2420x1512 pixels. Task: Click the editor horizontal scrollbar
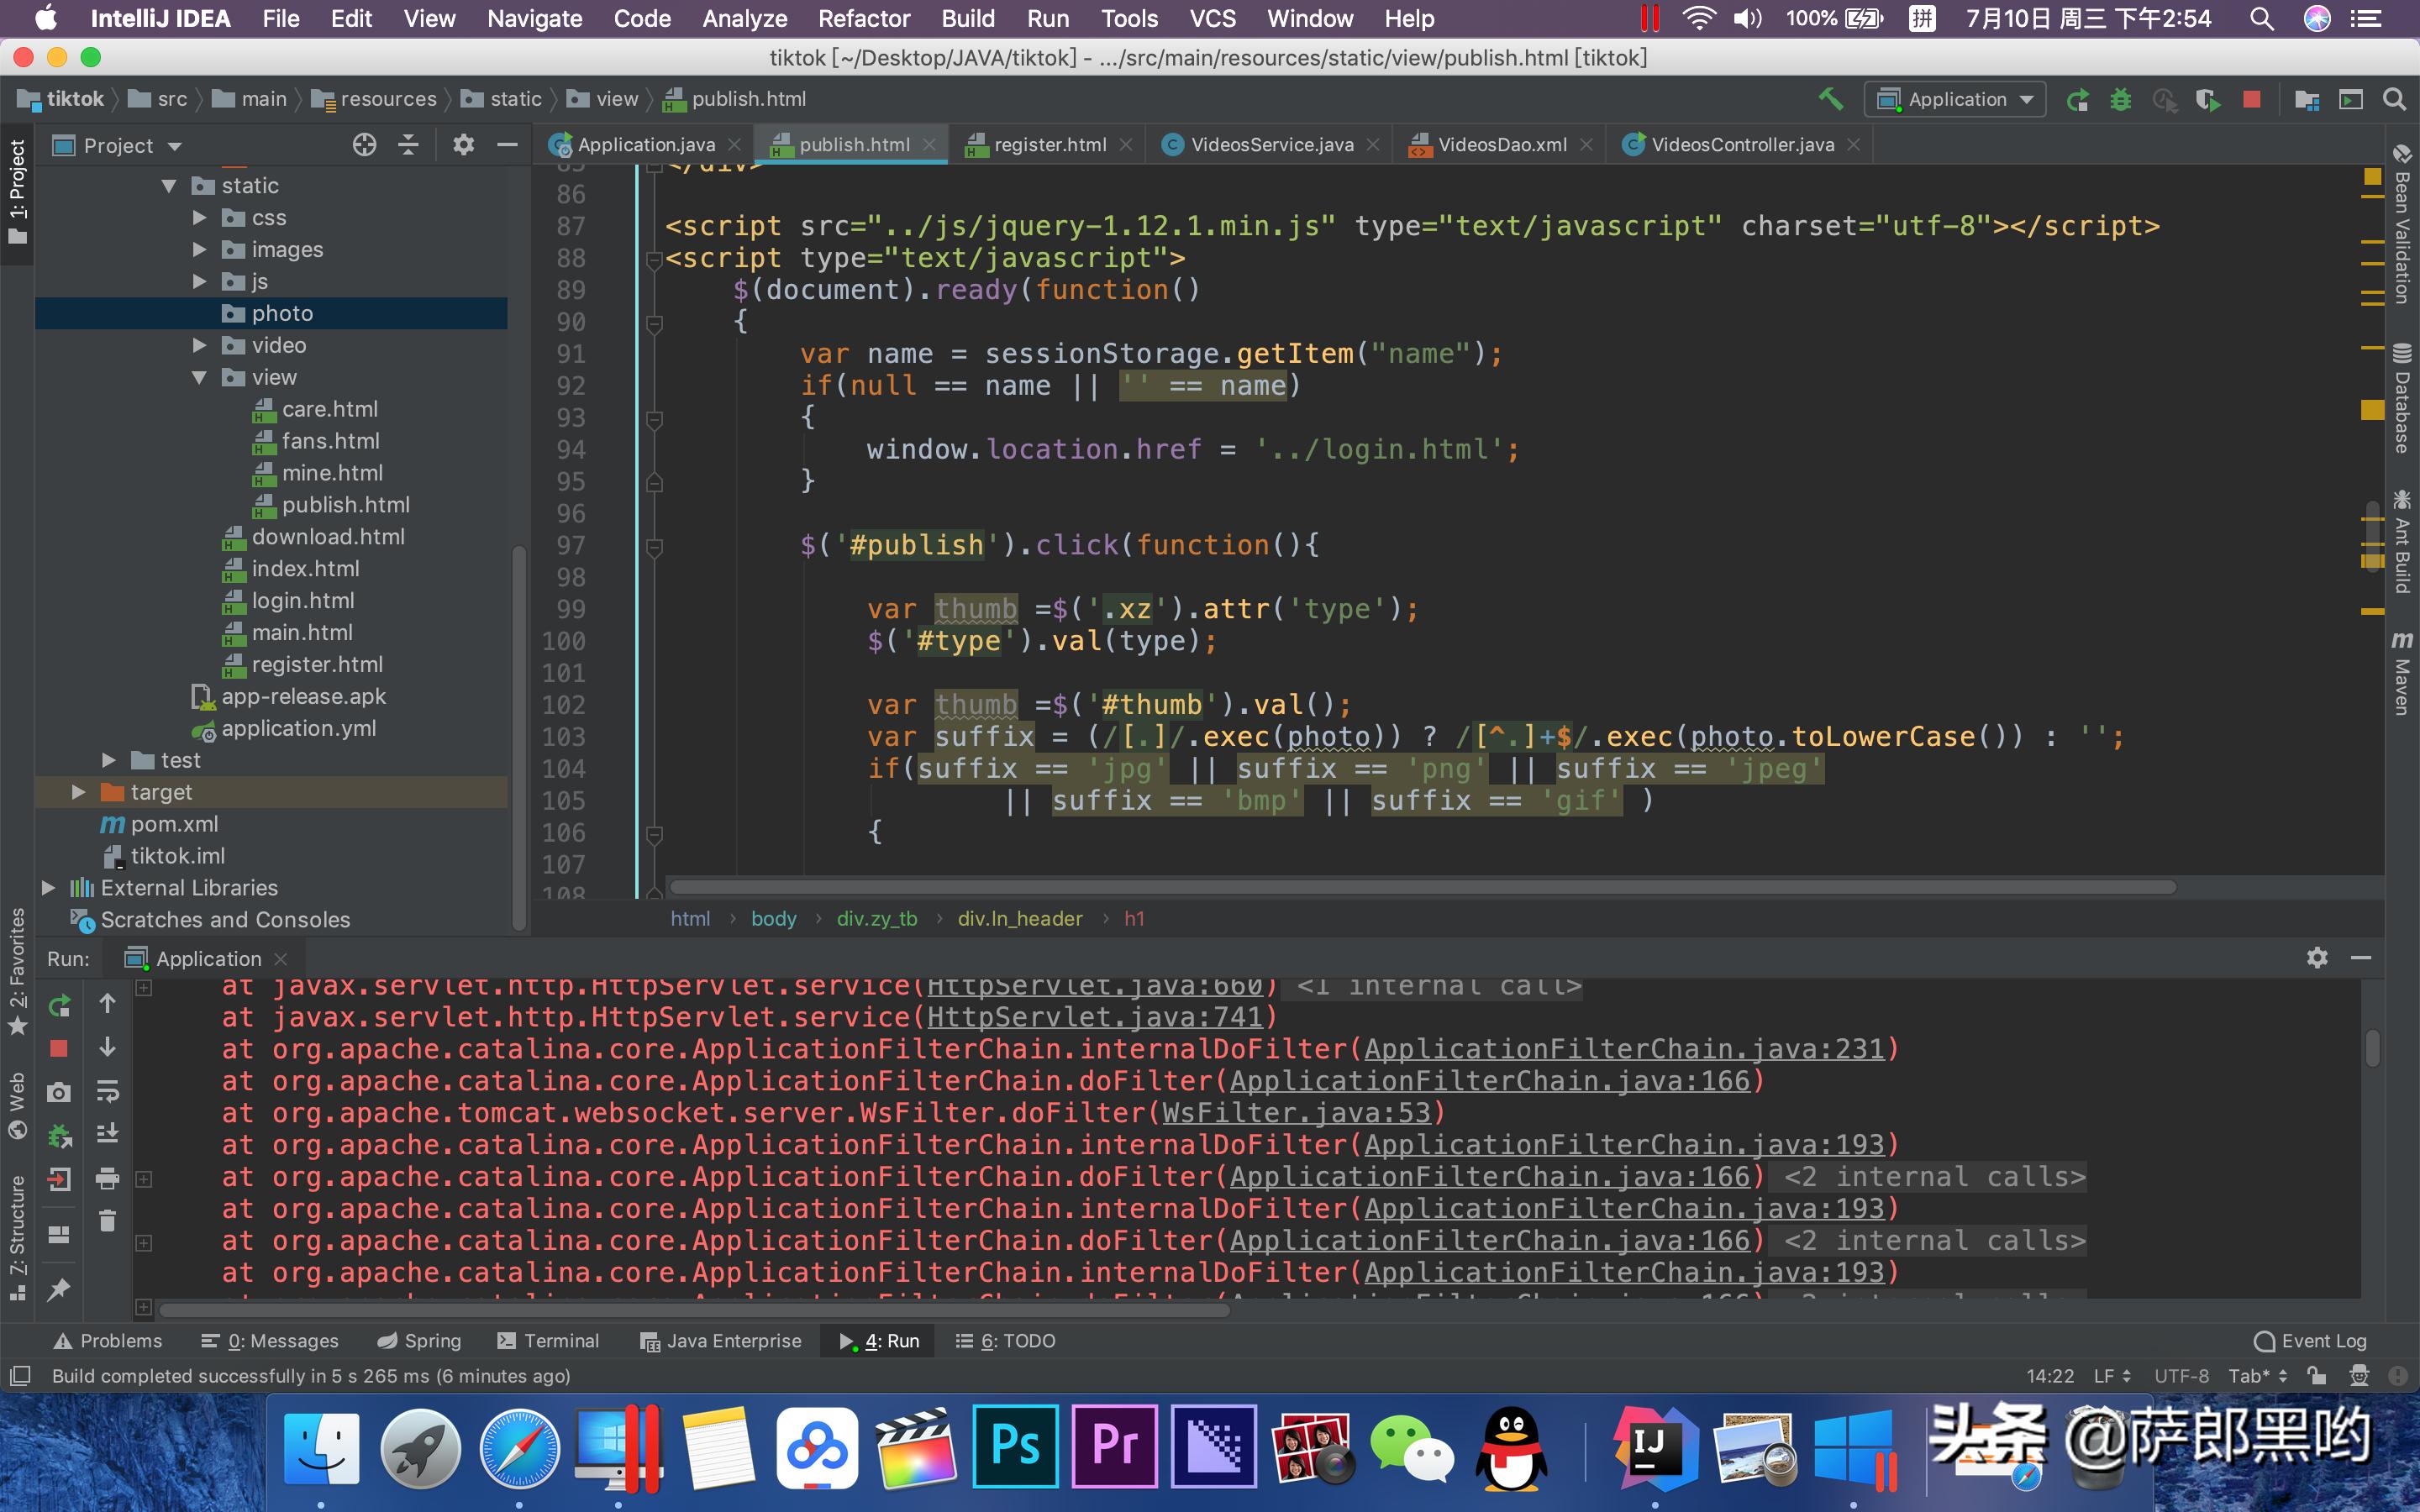tap(1420, 887)
